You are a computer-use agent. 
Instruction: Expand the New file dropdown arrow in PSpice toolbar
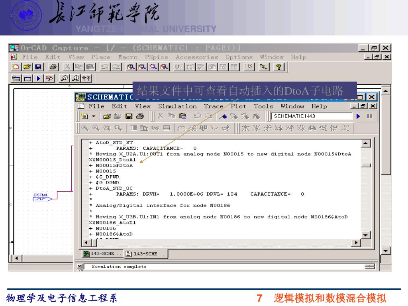coord(94,116)
